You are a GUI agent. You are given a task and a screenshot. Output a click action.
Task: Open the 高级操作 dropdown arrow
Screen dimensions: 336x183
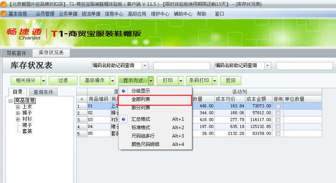click(112, 81)
